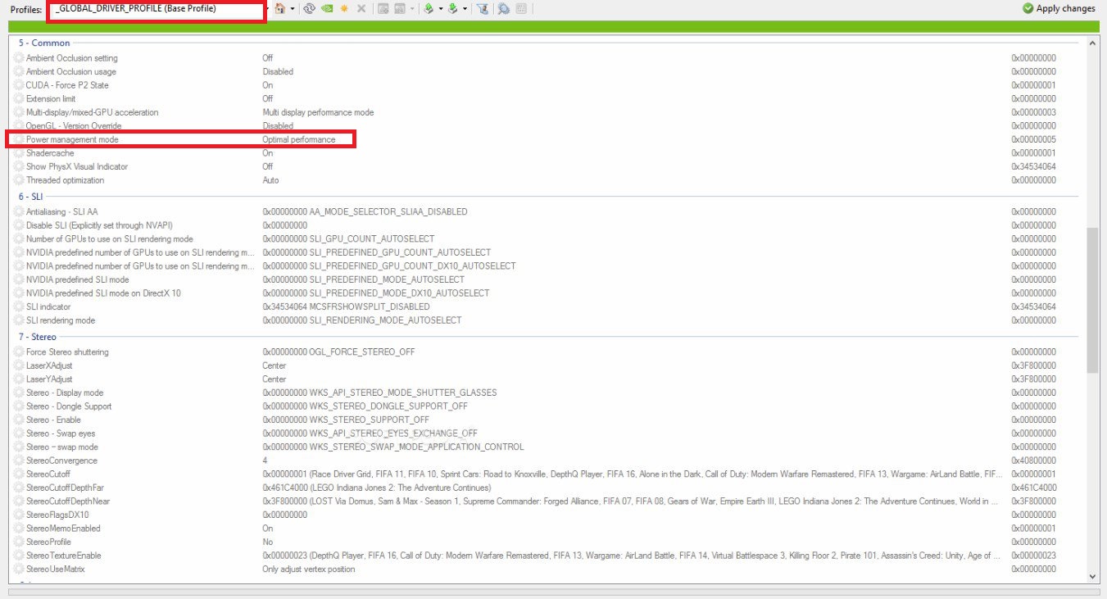Select the 'StereoTextureEnable' setting name

tap(65, 556)
